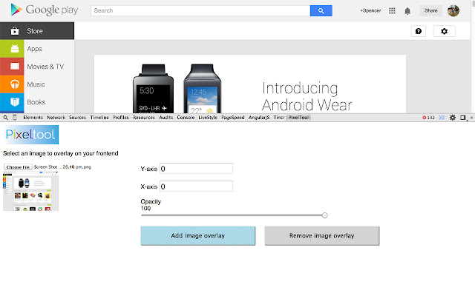The height and width of the screenshot is (296, 475).
Task: Open the Resources tab
Action: [x=144, y=118]
